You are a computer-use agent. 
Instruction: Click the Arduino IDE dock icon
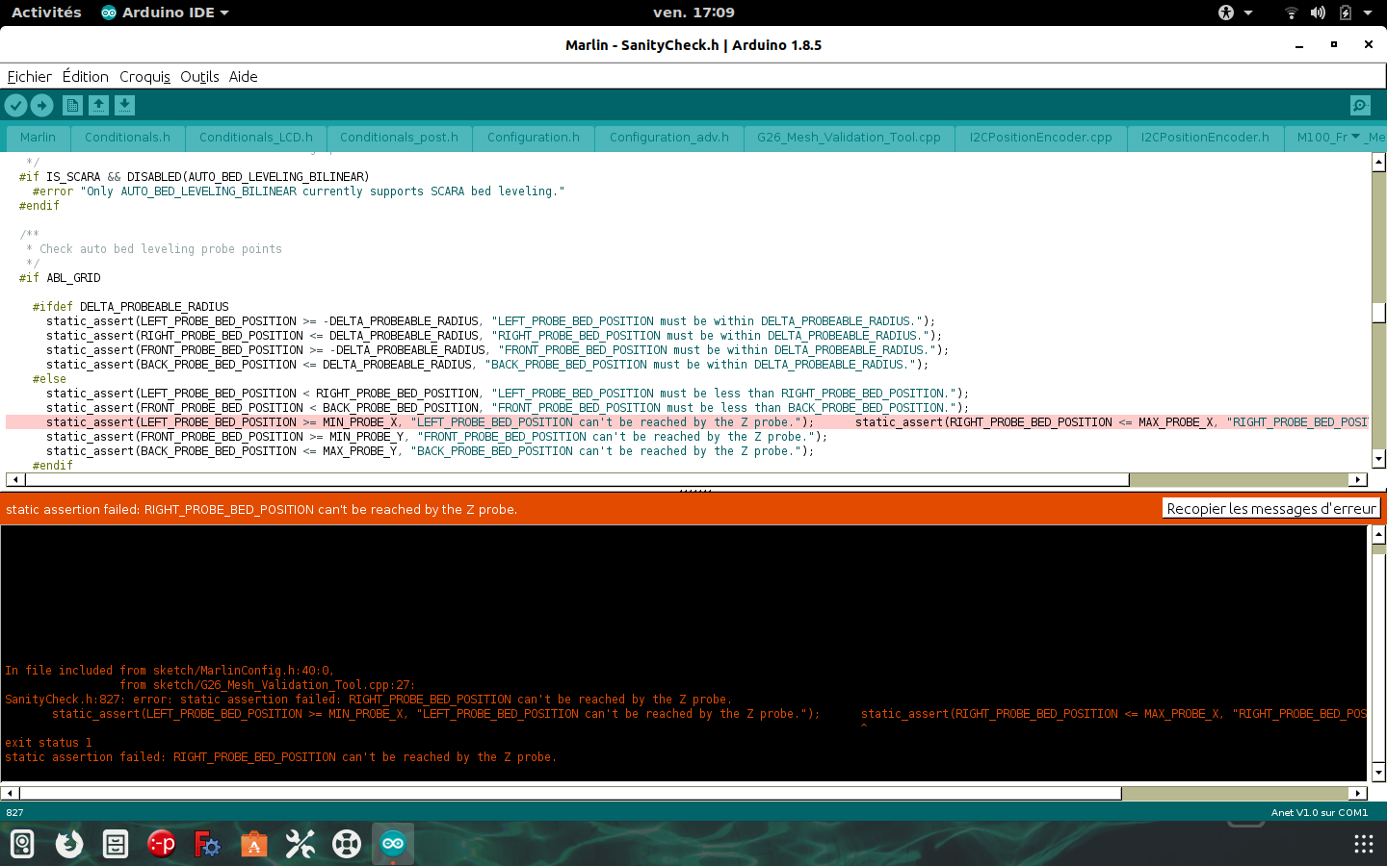click(x=392, y=845)
